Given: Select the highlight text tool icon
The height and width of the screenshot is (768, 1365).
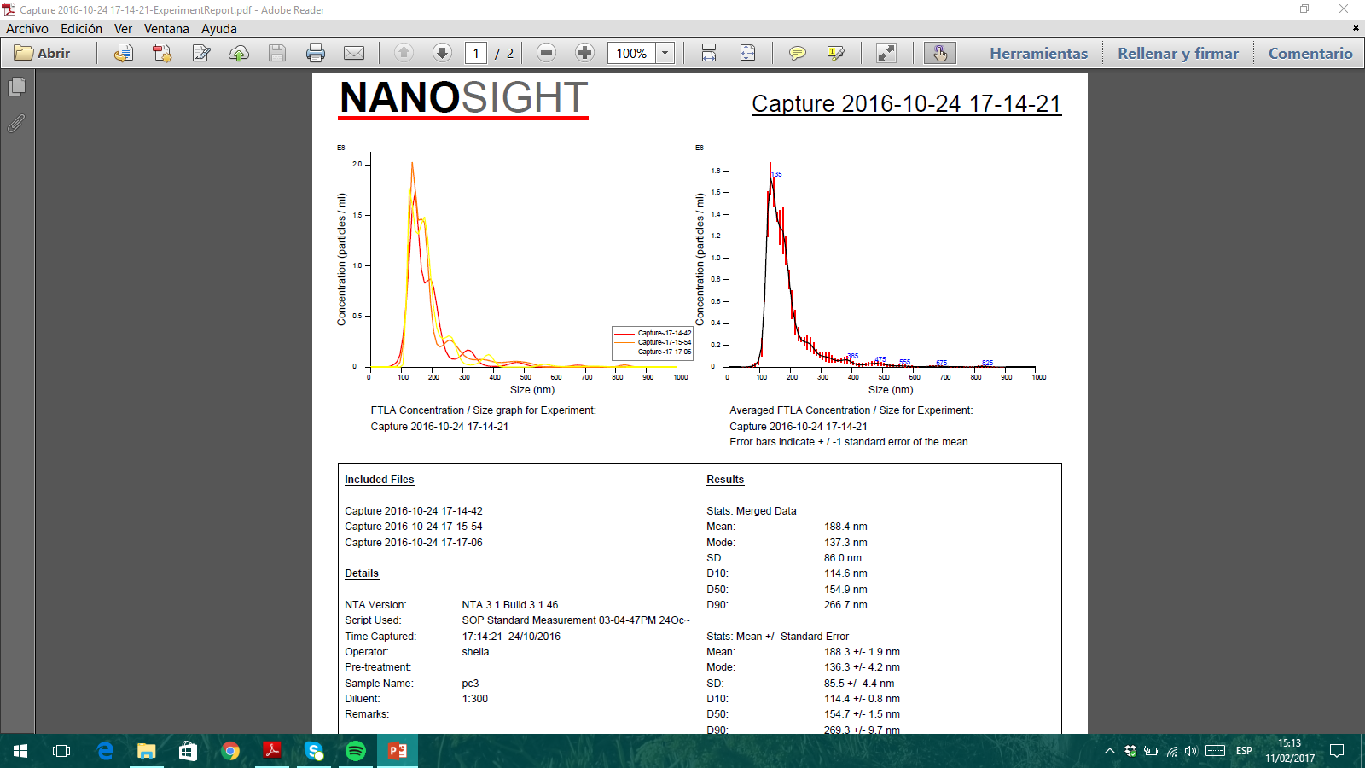Looking at the screenshot, I should (836, 53).
